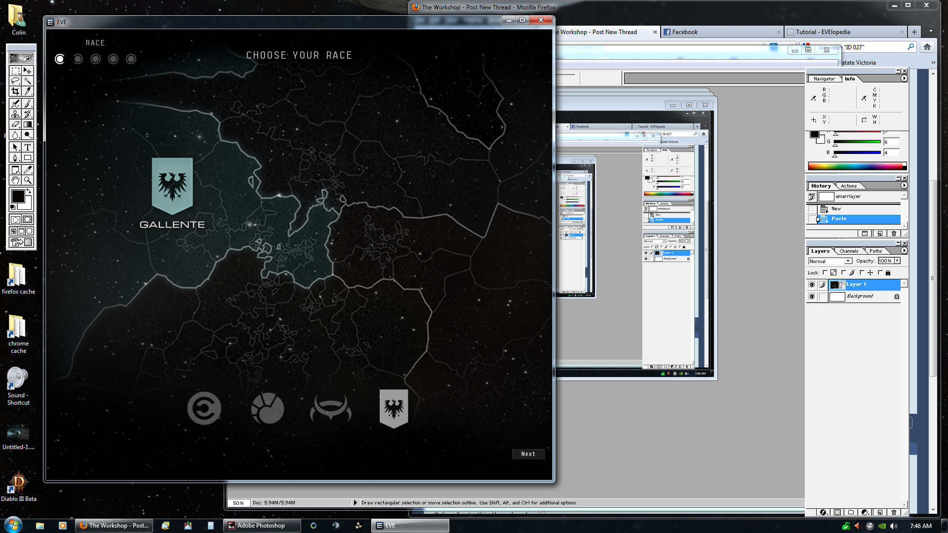Open the Opacity slider arrow

897,261
